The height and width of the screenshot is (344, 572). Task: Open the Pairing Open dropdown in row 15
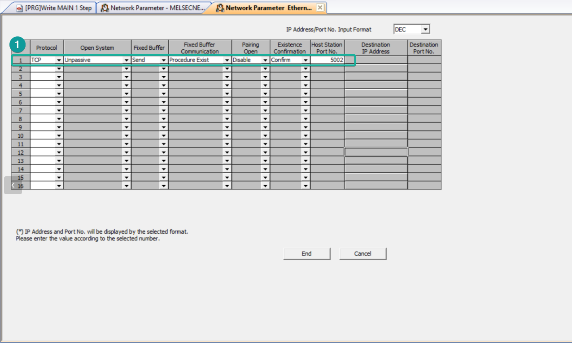coord(265,178)
